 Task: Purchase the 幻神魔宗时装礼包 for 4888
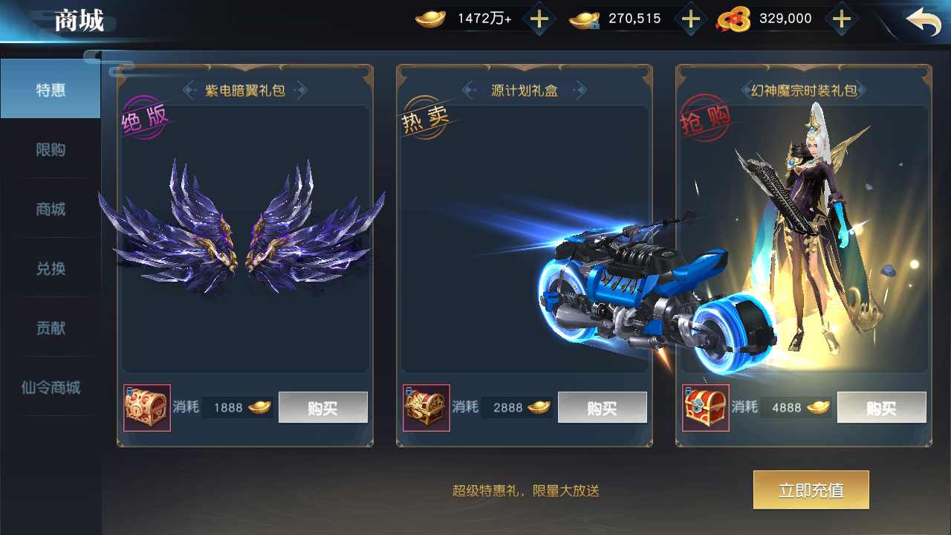click(x=882, y=407)
